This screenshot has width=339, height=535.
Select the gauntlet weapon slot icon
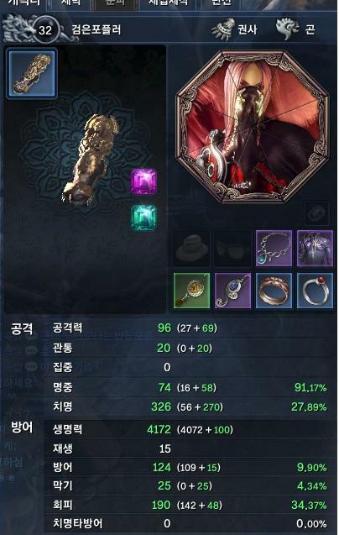click(x=32, y=74)
